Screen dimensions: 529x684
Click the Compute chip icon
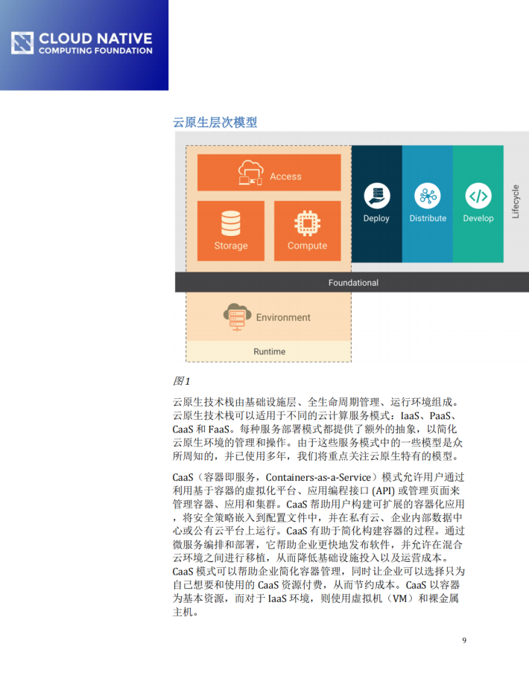click(x=307, y=223)
